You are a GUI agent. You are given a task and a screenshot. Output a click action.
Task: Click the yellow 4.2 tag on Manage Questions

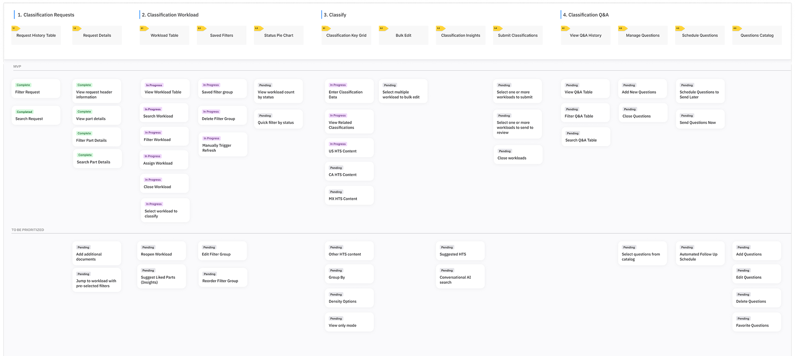pyautogui.click(x=623, y=28)
